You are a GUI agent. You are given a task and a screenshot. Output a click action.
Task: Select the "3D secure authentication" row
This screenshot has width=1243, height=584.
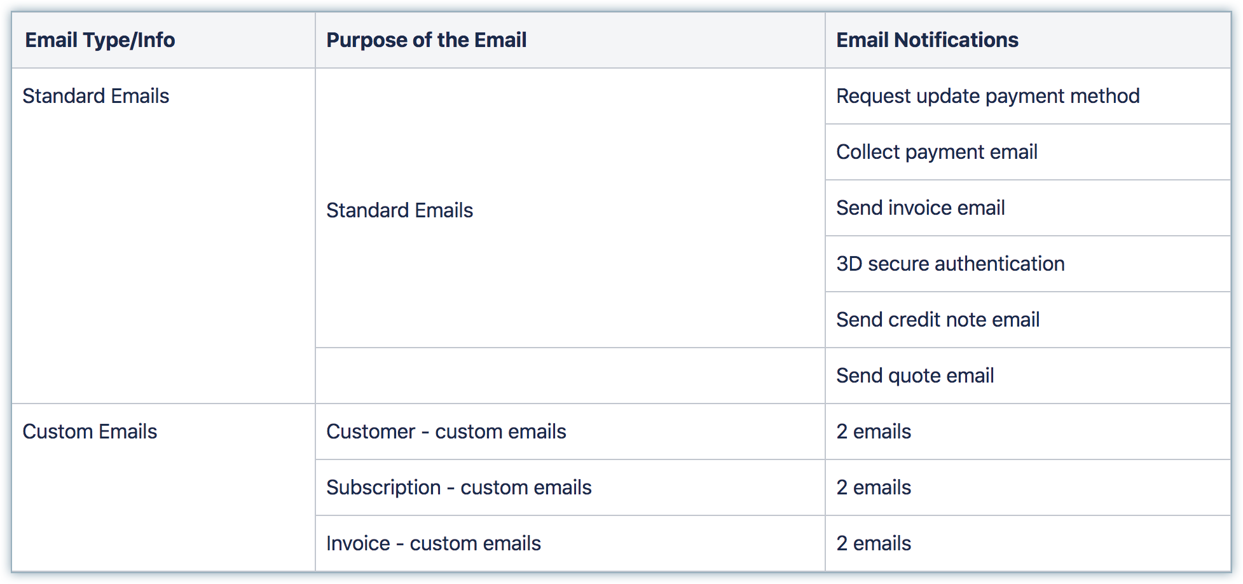point(950,264)
